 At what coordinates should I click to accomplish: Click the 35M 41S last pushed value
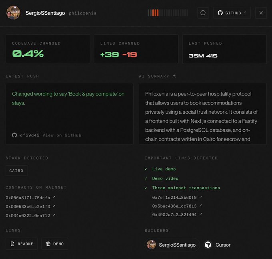pyautogui.click(x=203, y=56)
